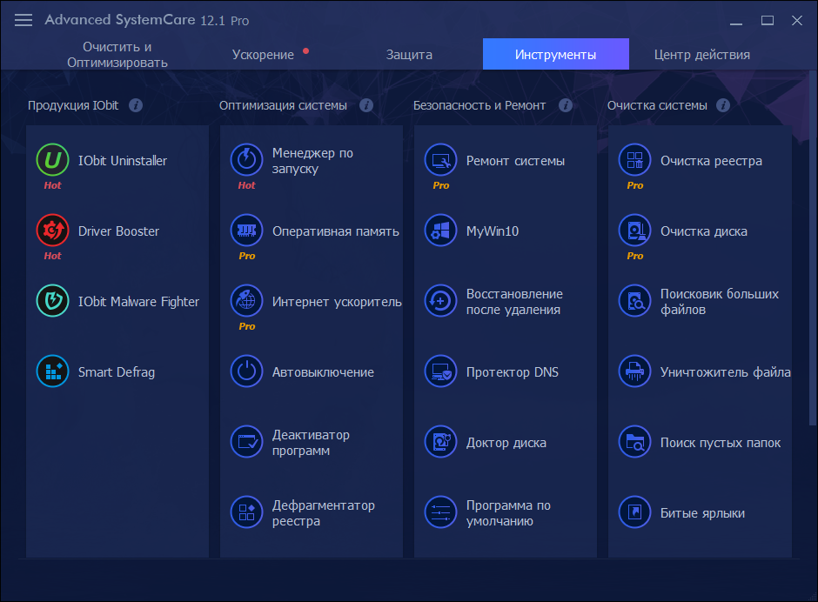The width and height of the screenshot is (818, 602).
Task: Click the Битые ярлыки label
Action: click(703, 513)
